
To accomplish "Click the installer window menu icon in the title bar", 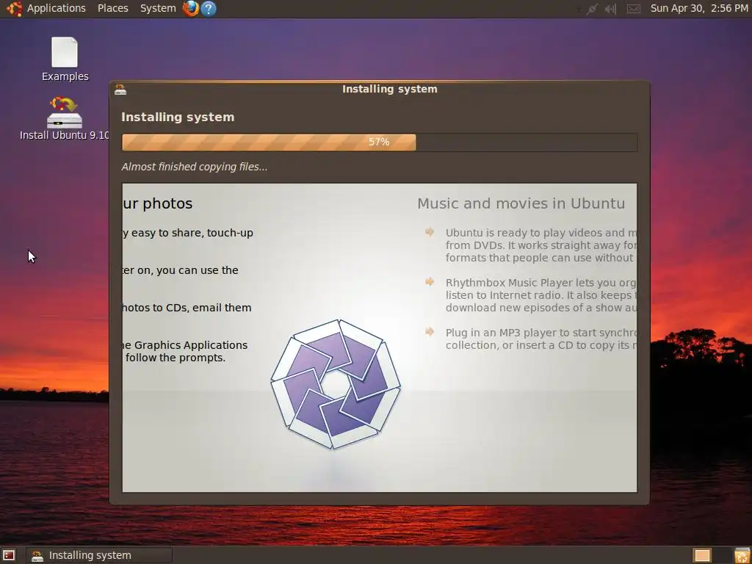I will [x=120, y=89].
